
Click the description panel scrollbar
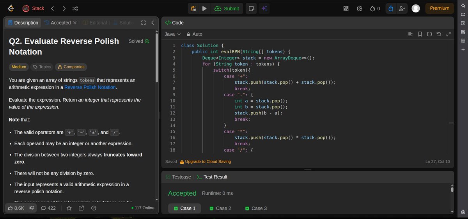pyautogui.click(x=157, y=58)
